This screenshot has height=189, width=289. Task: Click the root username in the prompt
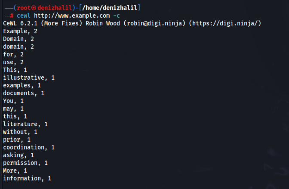(x=24, y=8)
